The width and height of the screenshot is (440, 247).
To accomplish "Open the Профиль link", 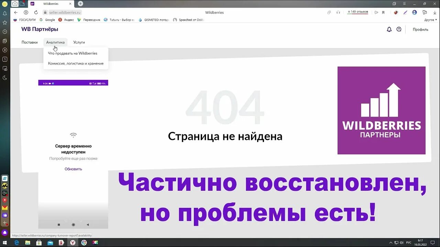I will coord(420,30).
